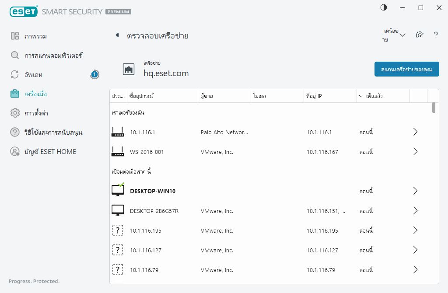Click the DESKTOP-WIN10 computer icon
448x293 pixels.
(118, 190)
